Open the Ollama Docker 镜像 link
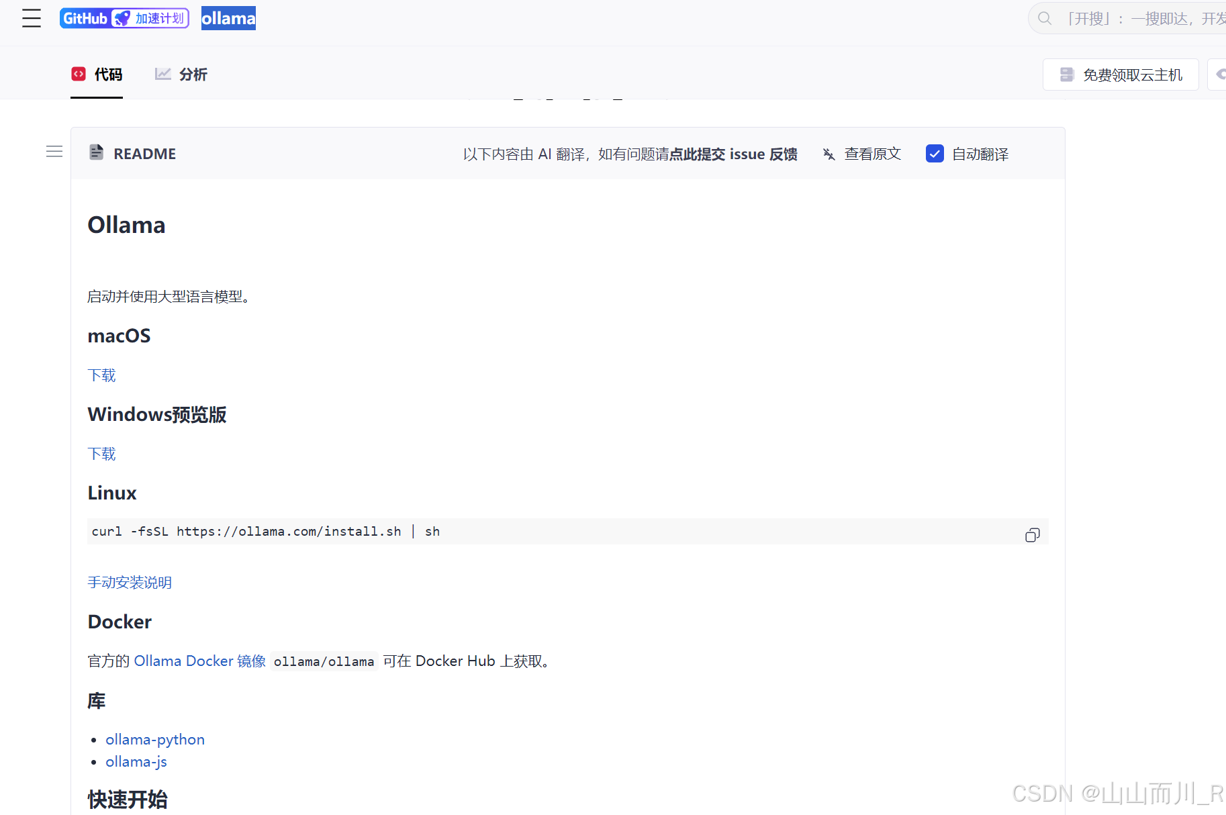The width and height of the screenshot is (1226, 815). click(200, 661)
